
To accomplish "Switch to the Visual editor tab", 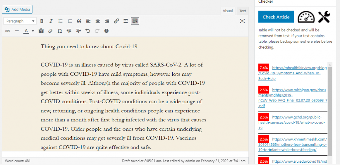I will coord(228,11).
